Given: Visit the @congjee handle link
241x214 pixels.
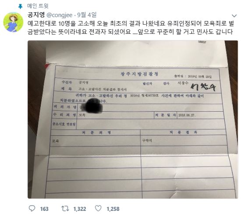Looking at the screenshot, I should 59,15.
